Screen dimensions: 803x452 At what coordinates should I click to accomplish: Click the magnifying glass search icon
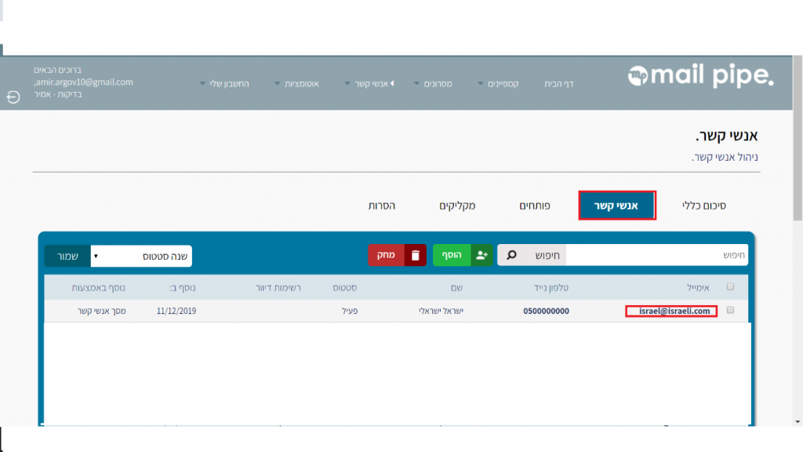point(511,255)
